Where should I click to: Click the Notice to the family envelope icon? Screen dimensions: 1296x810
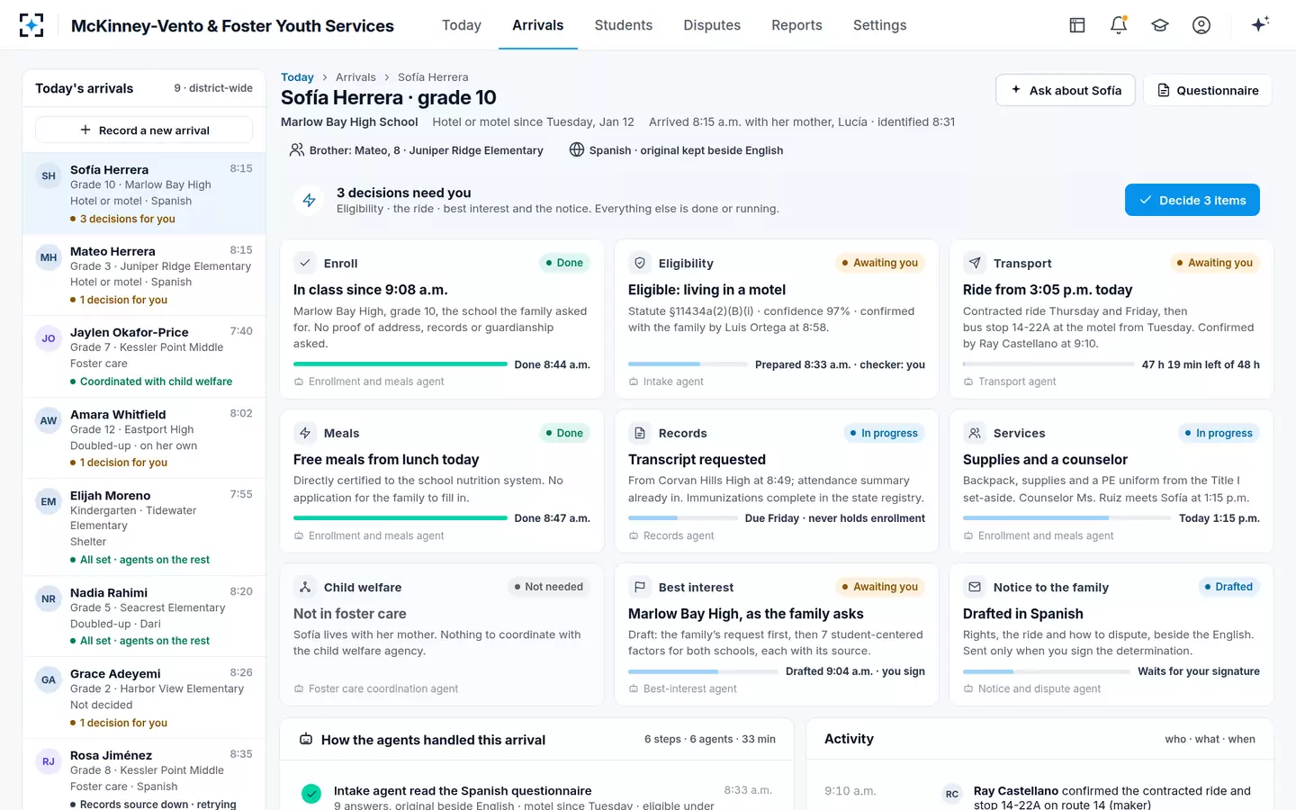[975, 587]
